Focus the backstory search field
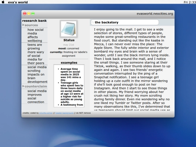The width and height of the screenshot is (196, 147). (x=124, y=23)
